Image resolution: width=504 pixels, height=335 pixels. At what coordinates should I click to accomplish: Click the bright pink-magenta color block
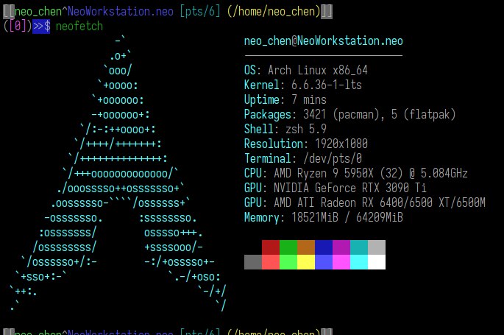341,262
